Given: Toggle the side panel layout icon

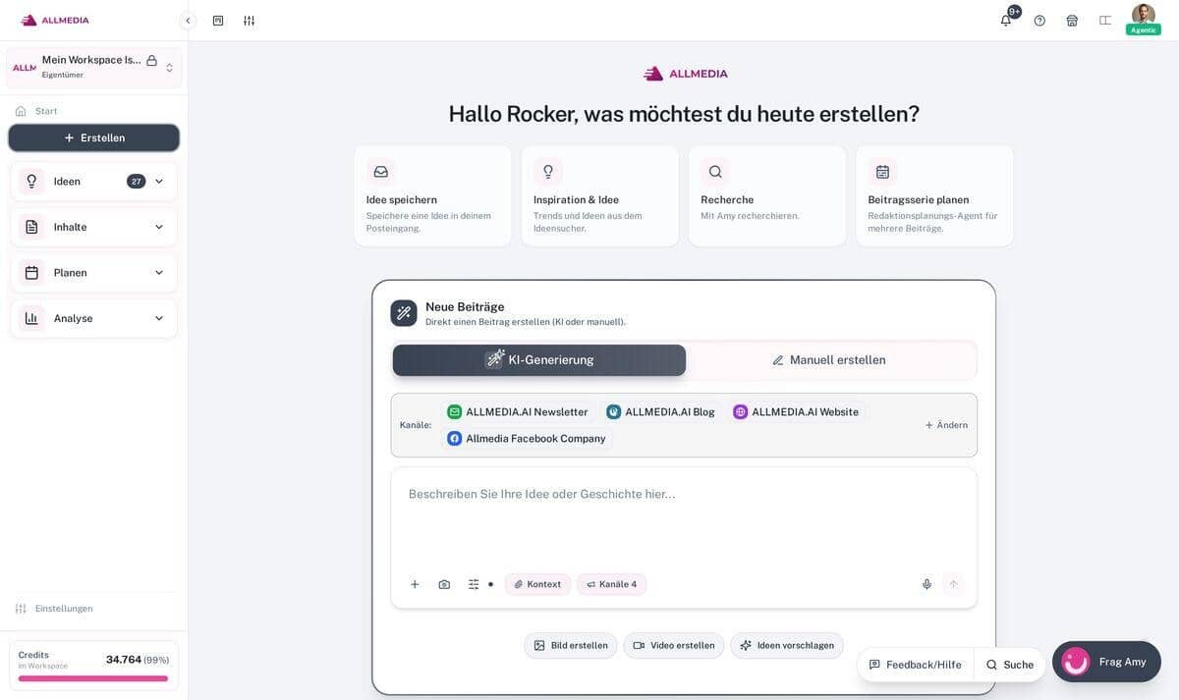Looking at the screenshot, I should click(1105, 21).
